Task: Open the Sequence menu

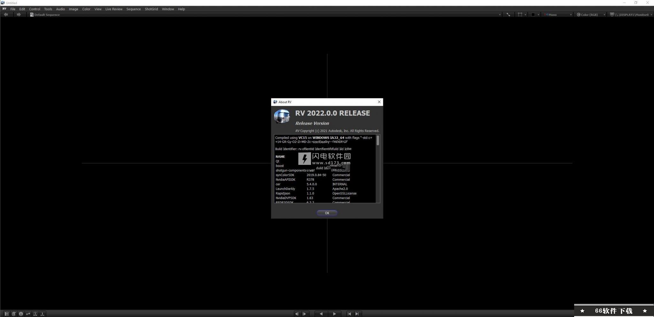Action: pyautogui.click(x=133, y=9)
